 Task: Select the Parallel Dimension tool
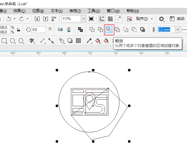tap(43, 41)
